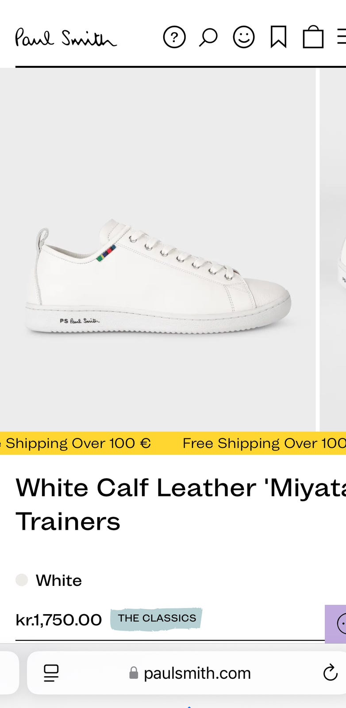The width and height of the screenshot is (346, 708).
Task: Open the help question mark icon
Action: (174, 37)
